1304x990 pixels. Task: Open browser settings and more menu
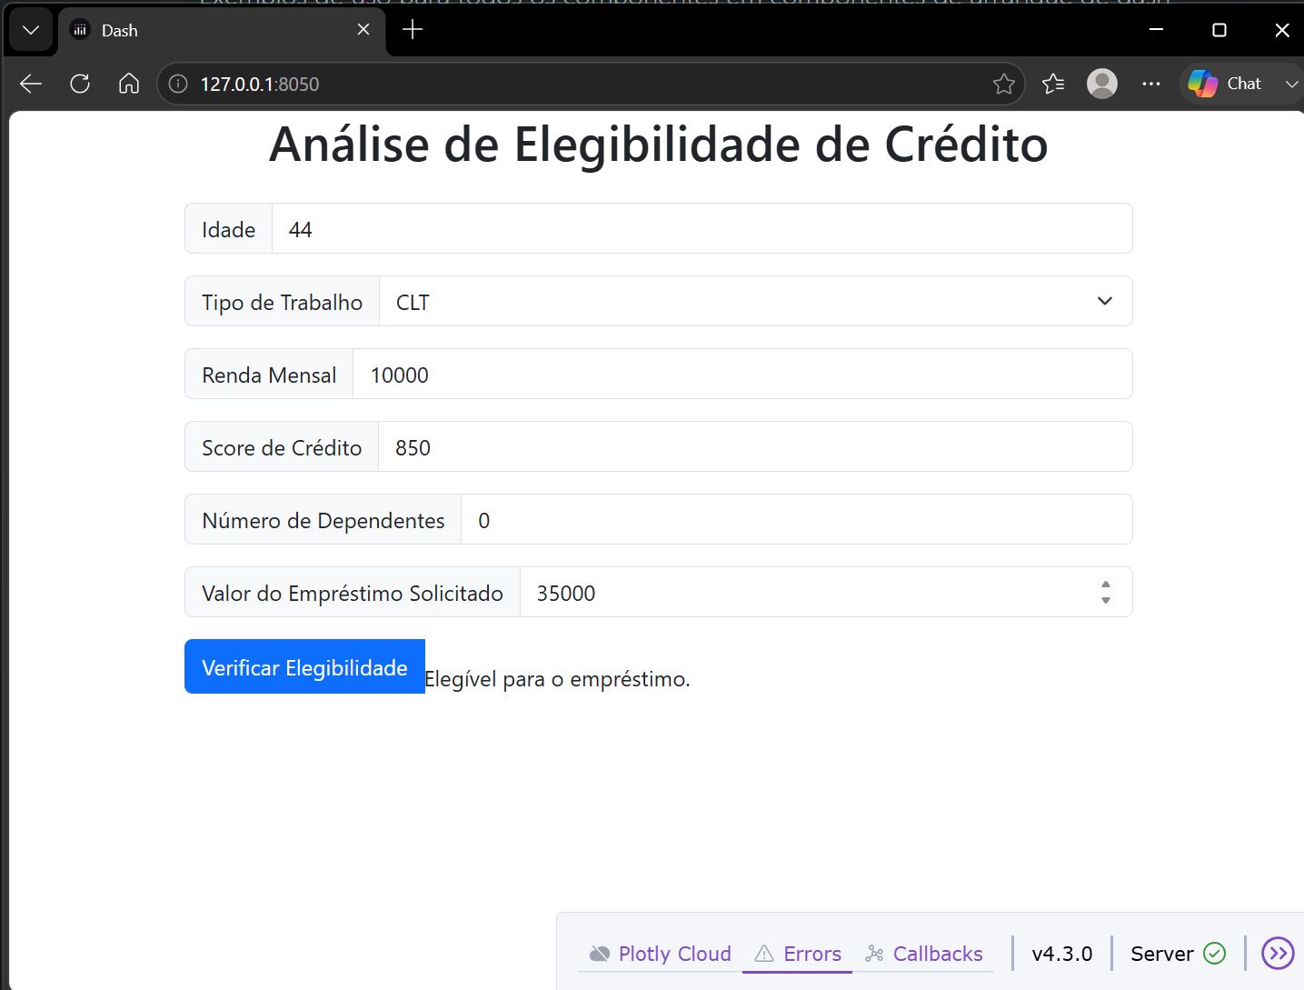1151,84
